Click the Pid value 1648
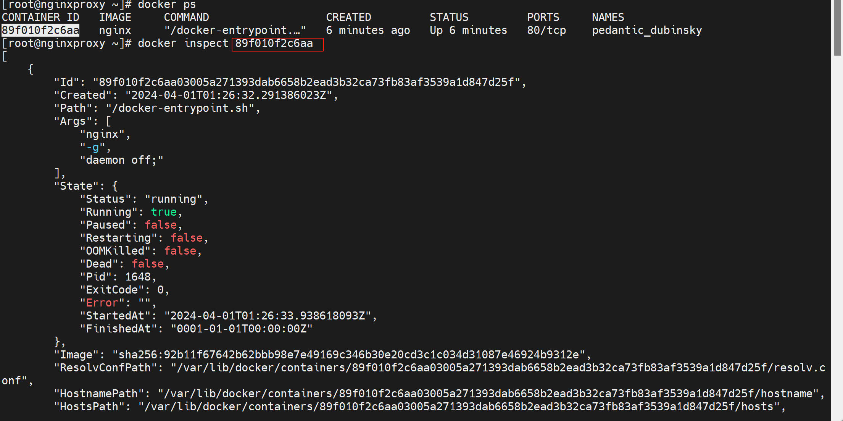The image size is (843, 421). [138, 277]
